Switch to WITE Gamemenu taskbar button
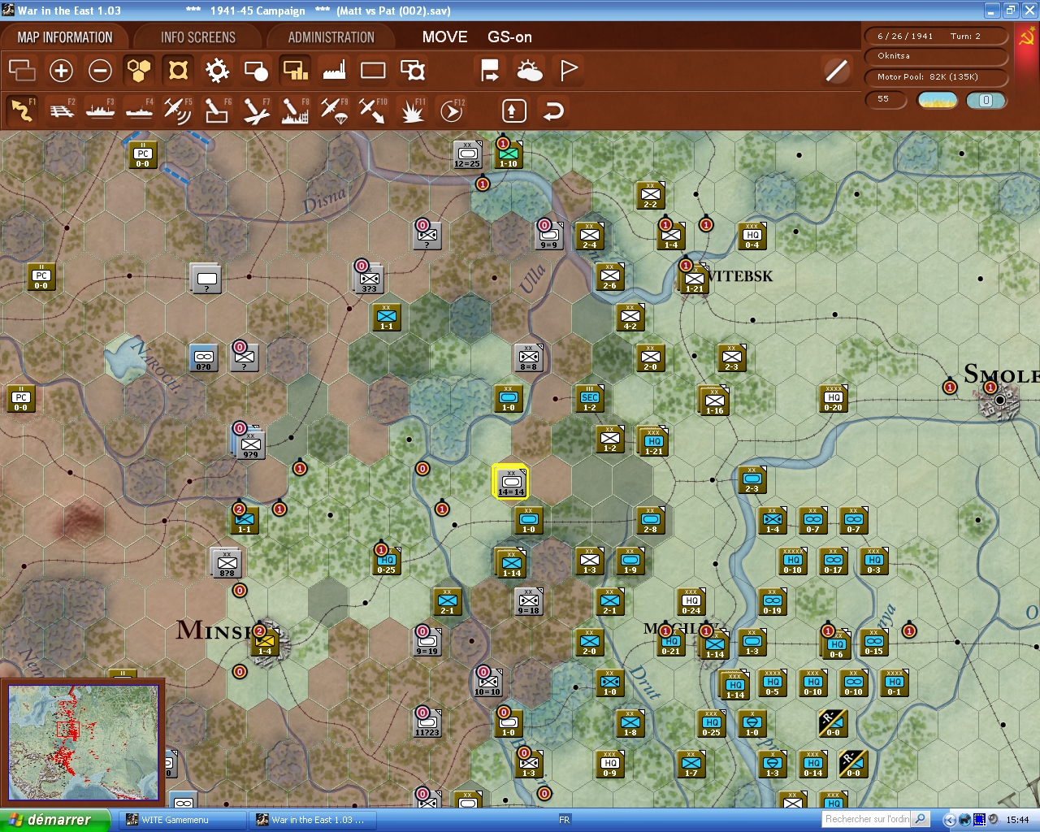 pos(182,820)
